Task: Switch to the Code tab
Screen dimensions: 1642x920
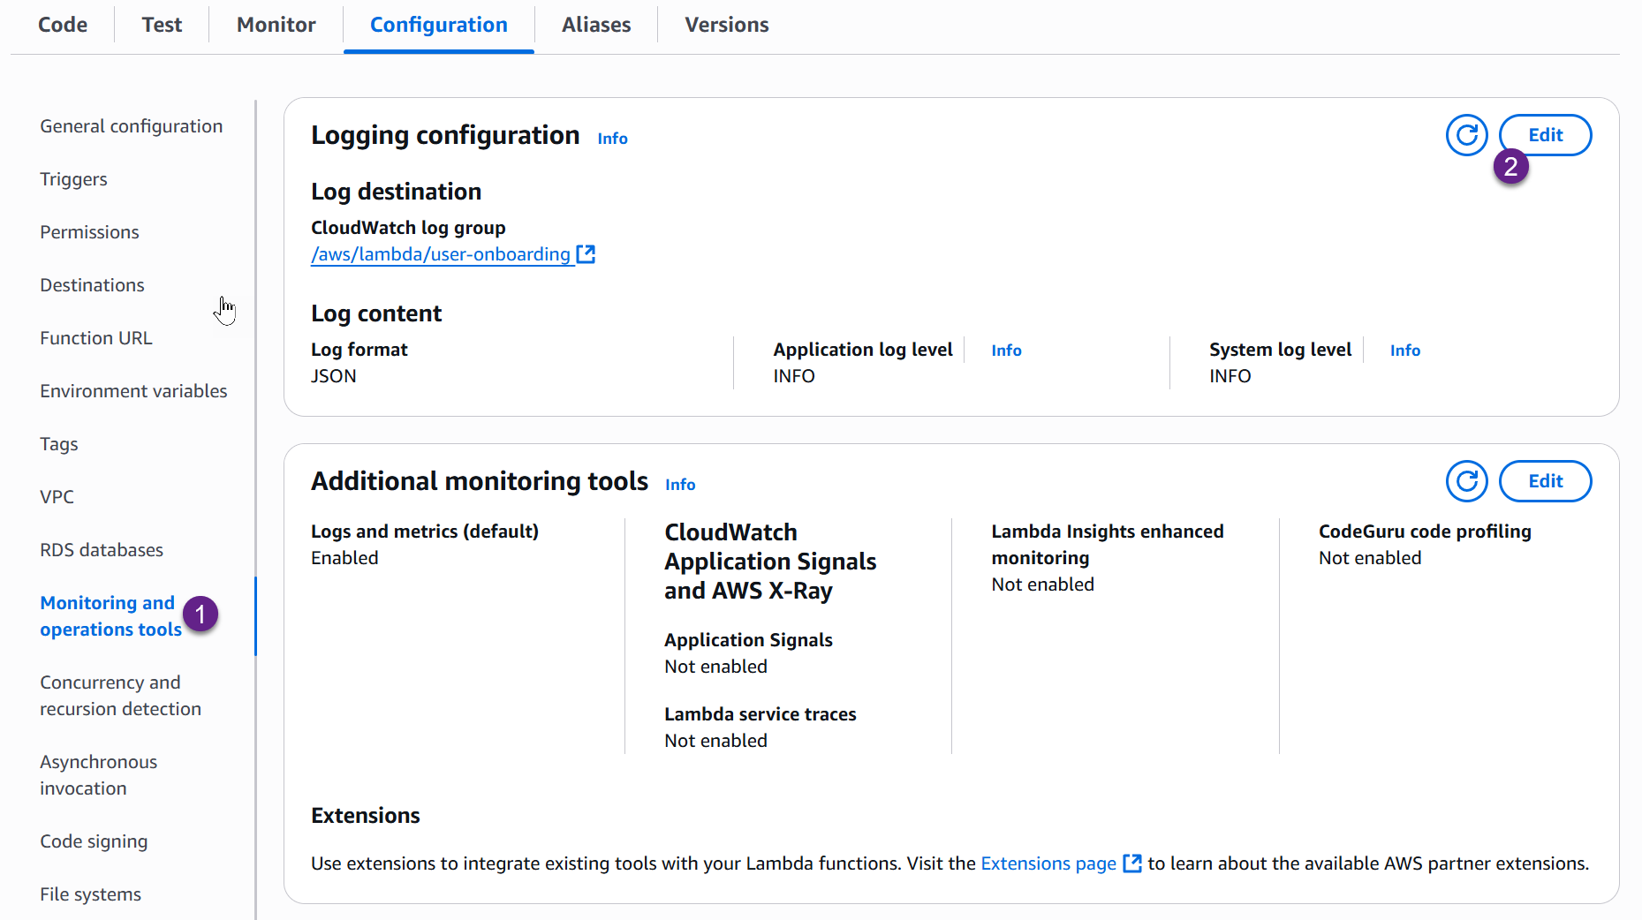Action: pyautogui.click(x=62, y=24)
